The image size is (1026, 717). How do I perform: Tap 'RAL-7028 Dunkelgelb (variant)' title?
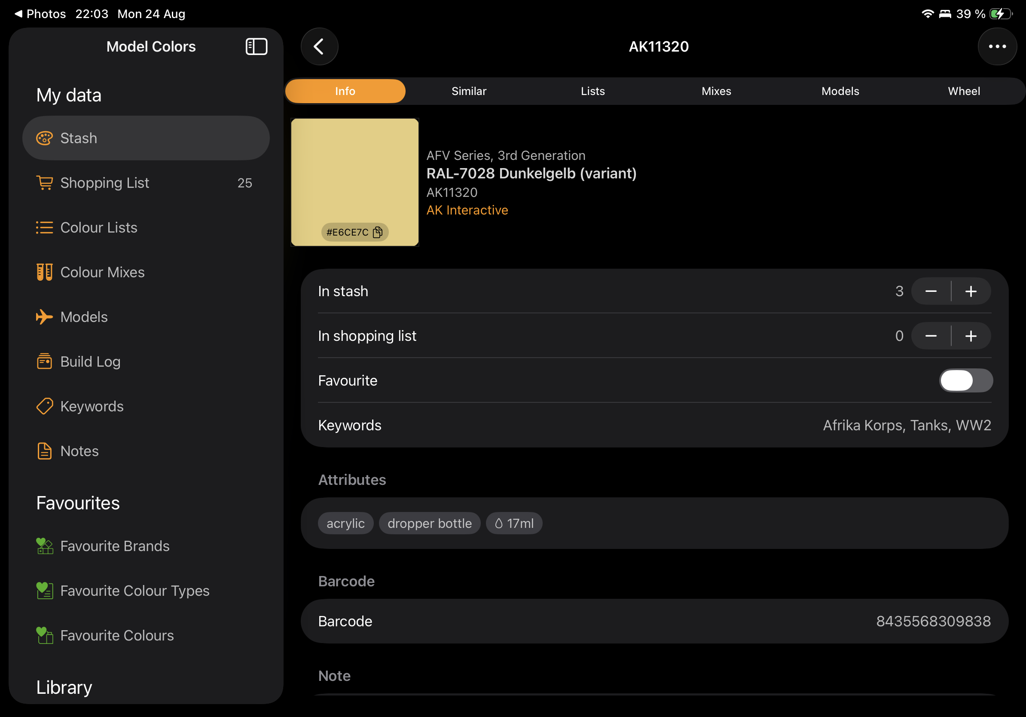(x=531, y=173)
